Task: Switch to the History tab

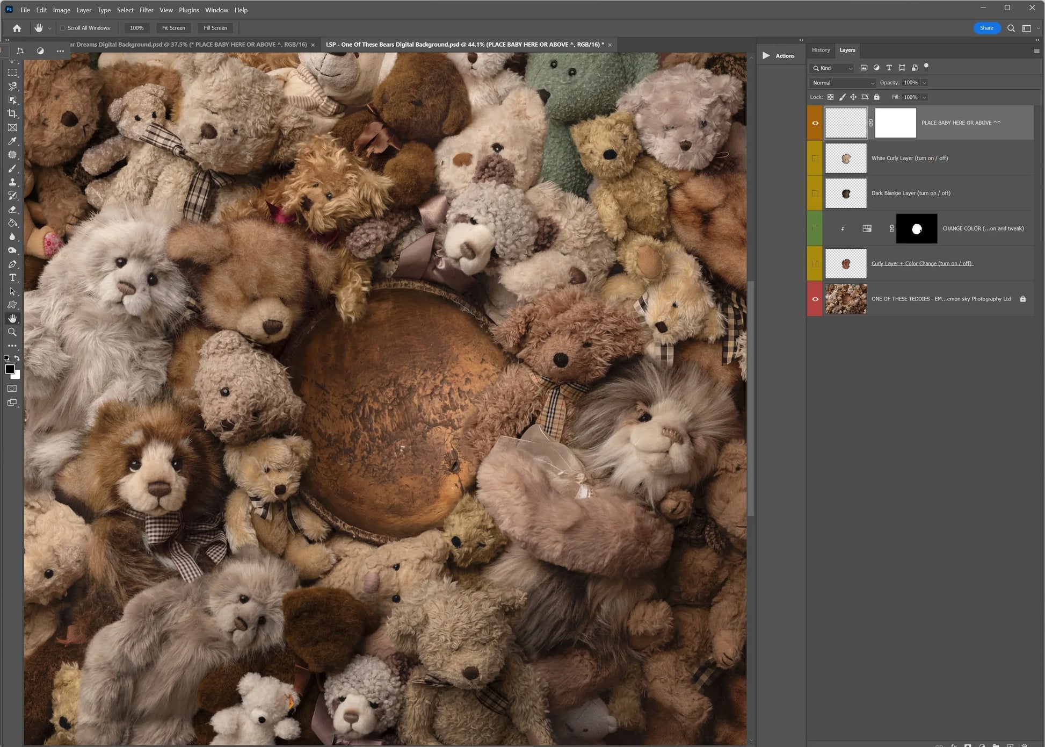Action: click(x=821, y=50)
